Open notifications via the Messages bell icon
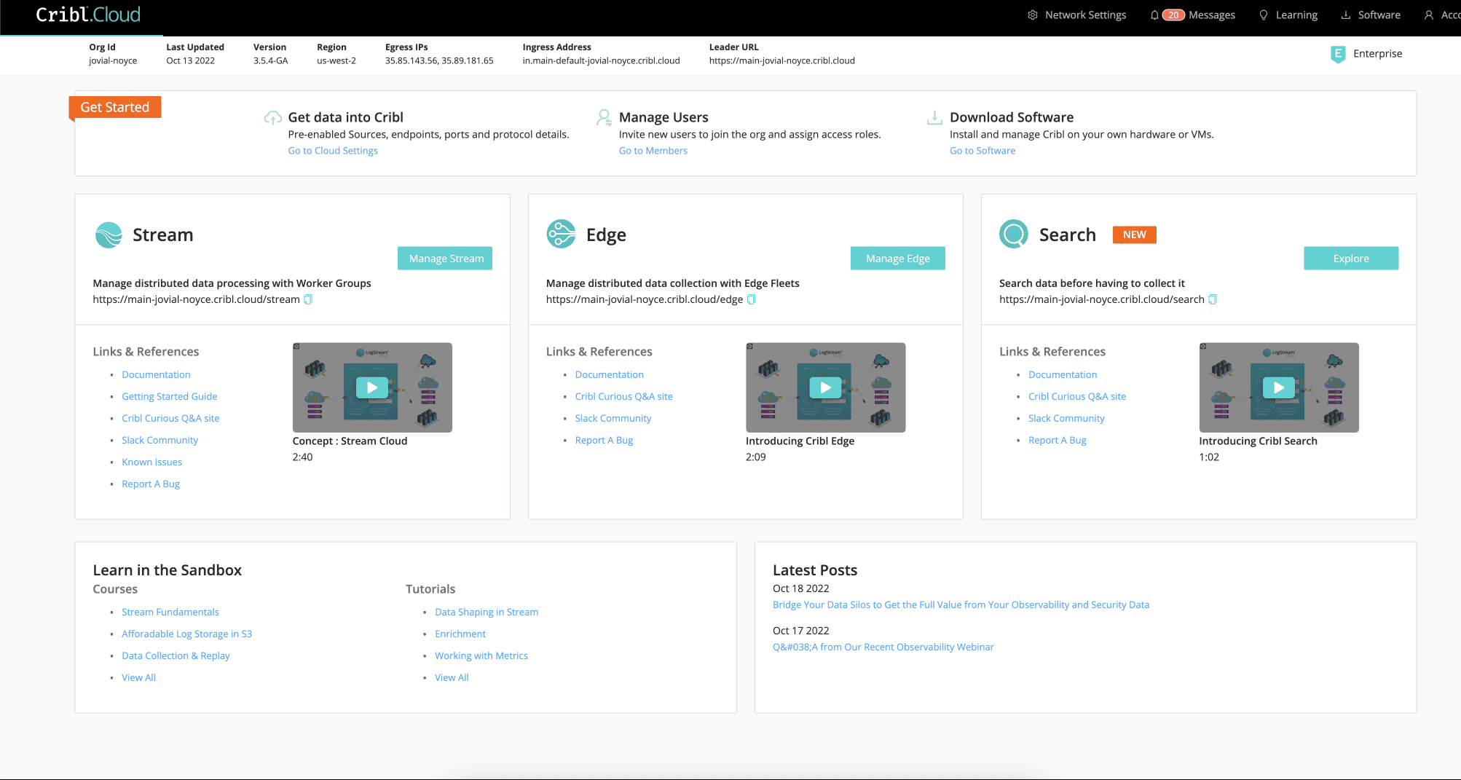Screen dimensions: 1461x780 click(x=1154, y=15)
